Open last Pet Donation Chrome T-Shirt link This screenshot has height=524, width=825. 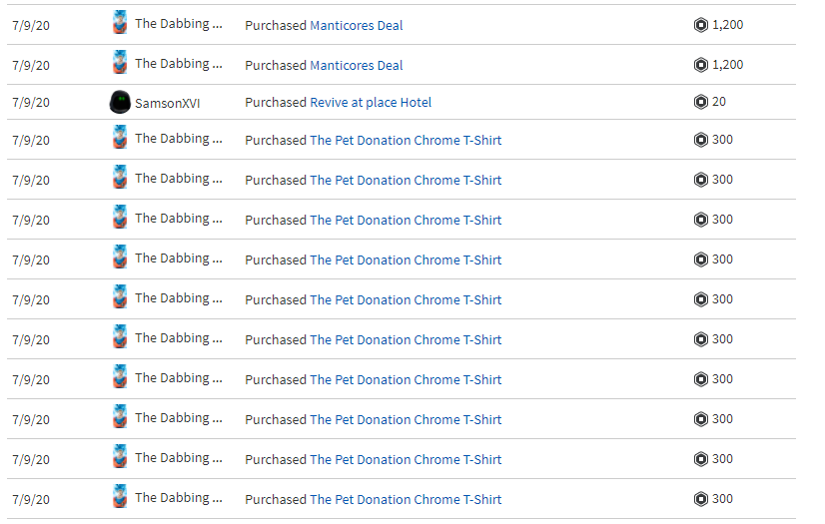[x=406, y=500]
